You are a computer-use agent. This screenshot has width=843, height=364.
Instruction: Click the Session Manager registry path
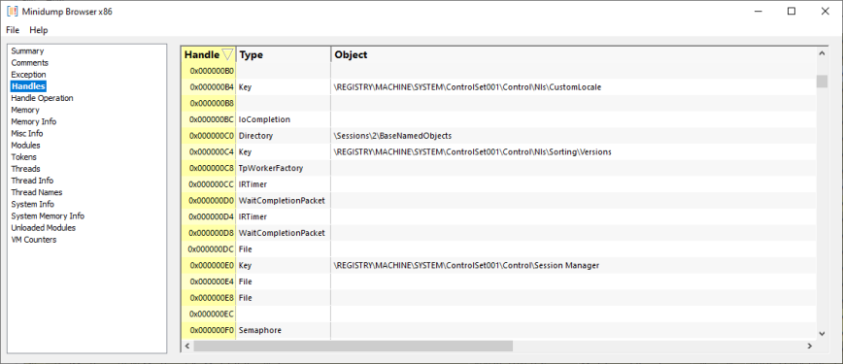click(466, 266)
